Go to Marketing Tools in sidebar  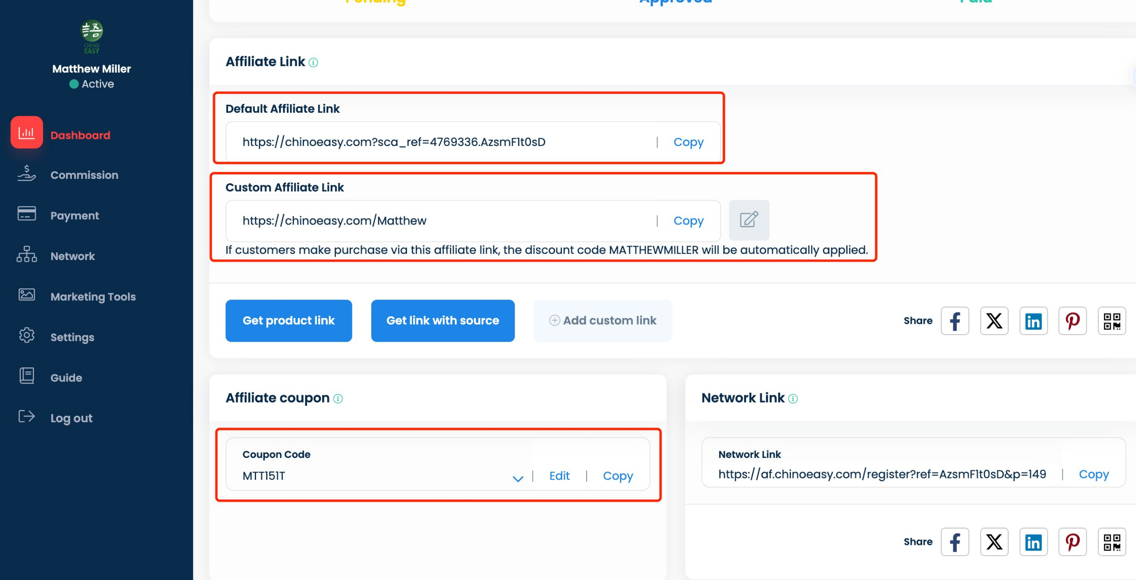point(93,297)
